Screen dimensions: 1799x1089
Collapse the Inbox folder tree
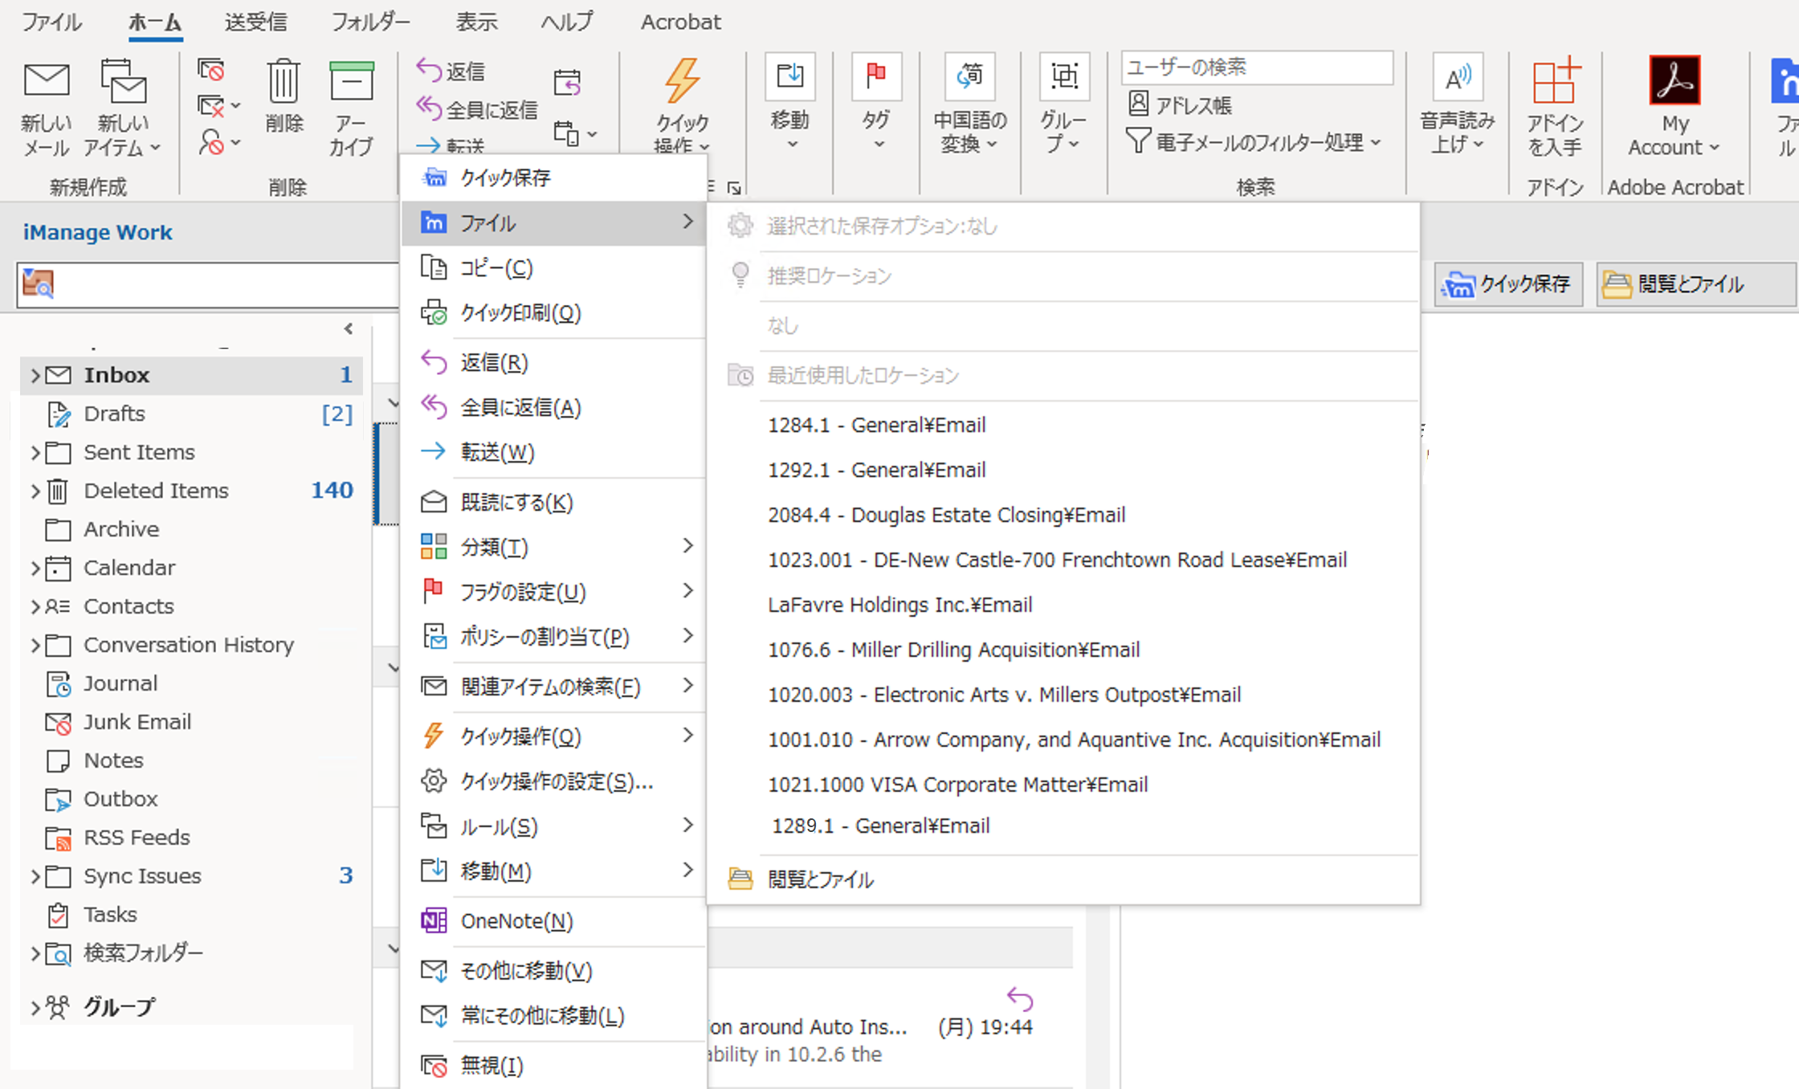point(34,374)
